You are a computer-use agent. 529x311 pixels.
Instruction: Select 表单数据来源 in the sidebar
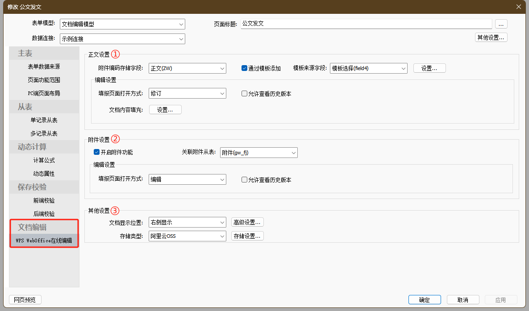[44, 66]
